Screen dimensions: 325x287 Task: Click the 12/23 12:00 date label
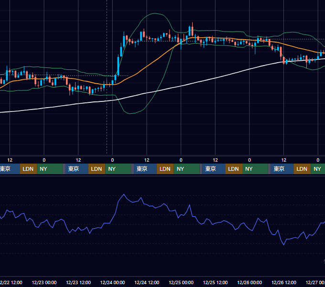click(78, 282)
